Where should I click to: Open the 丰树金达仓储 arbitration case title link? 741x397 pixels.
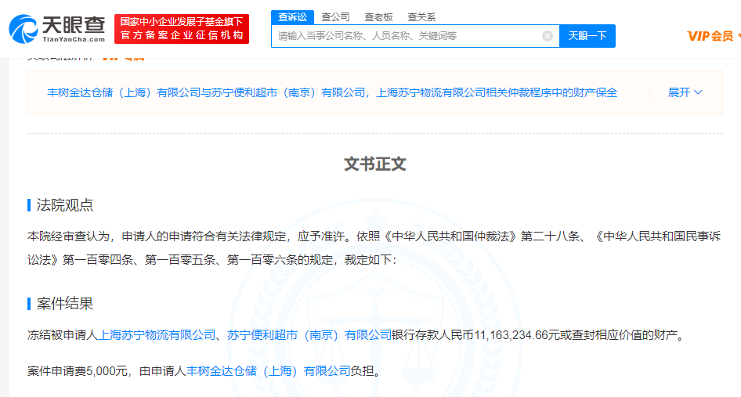tap(332, 92)
